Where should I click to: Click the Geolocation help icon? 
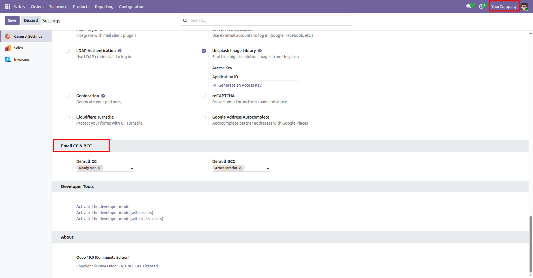click(x=103, y=96)
